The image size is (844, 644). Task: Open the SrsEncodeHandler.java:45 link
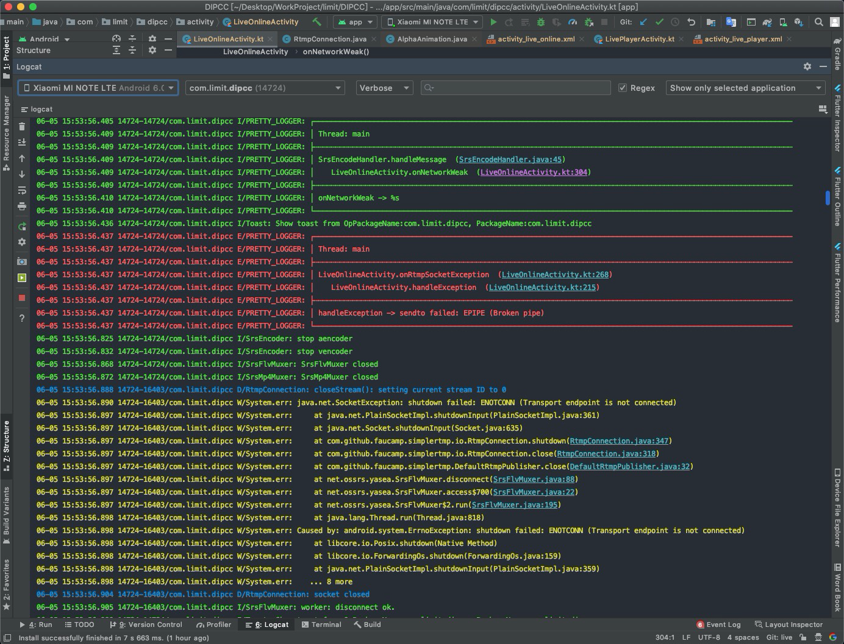[510, 160]
